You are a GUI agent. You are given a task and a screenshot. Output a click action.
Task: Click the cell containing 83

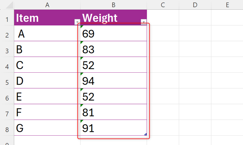(x=113, y=49)
